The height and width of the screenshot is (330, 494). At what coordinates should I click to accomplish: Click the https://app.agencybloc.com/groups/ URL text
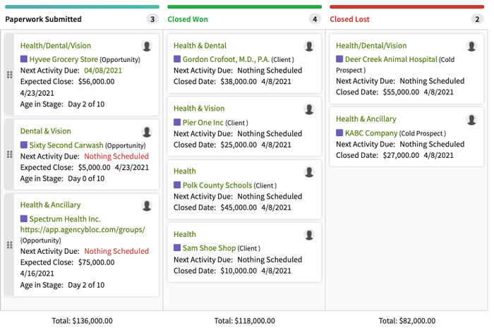83,230
